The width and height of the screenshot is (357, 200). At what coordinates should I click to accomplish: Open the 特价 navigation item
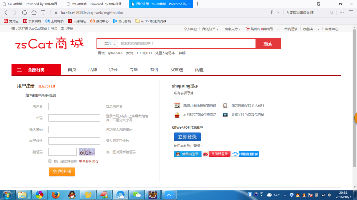[x=154, y=70]
